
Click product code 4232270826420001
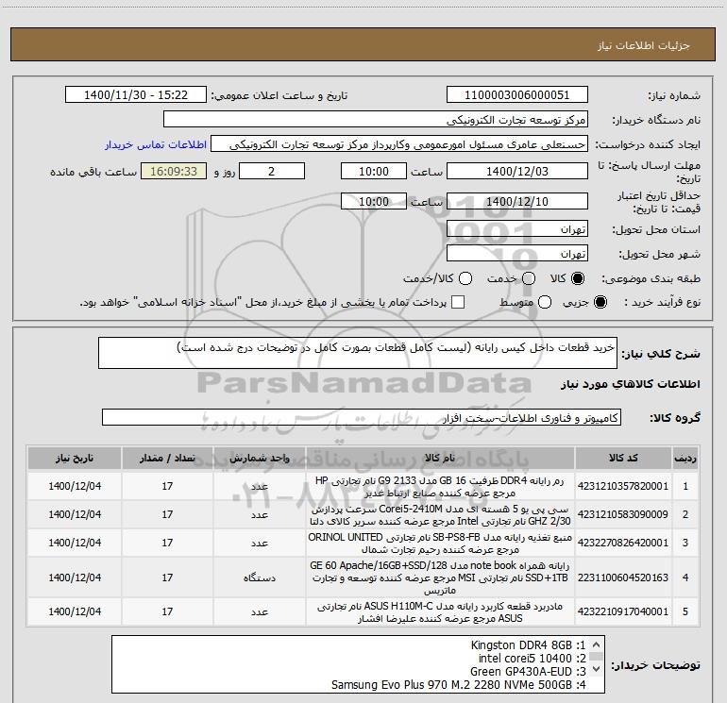pyautogui.click(x=623, y=543)
